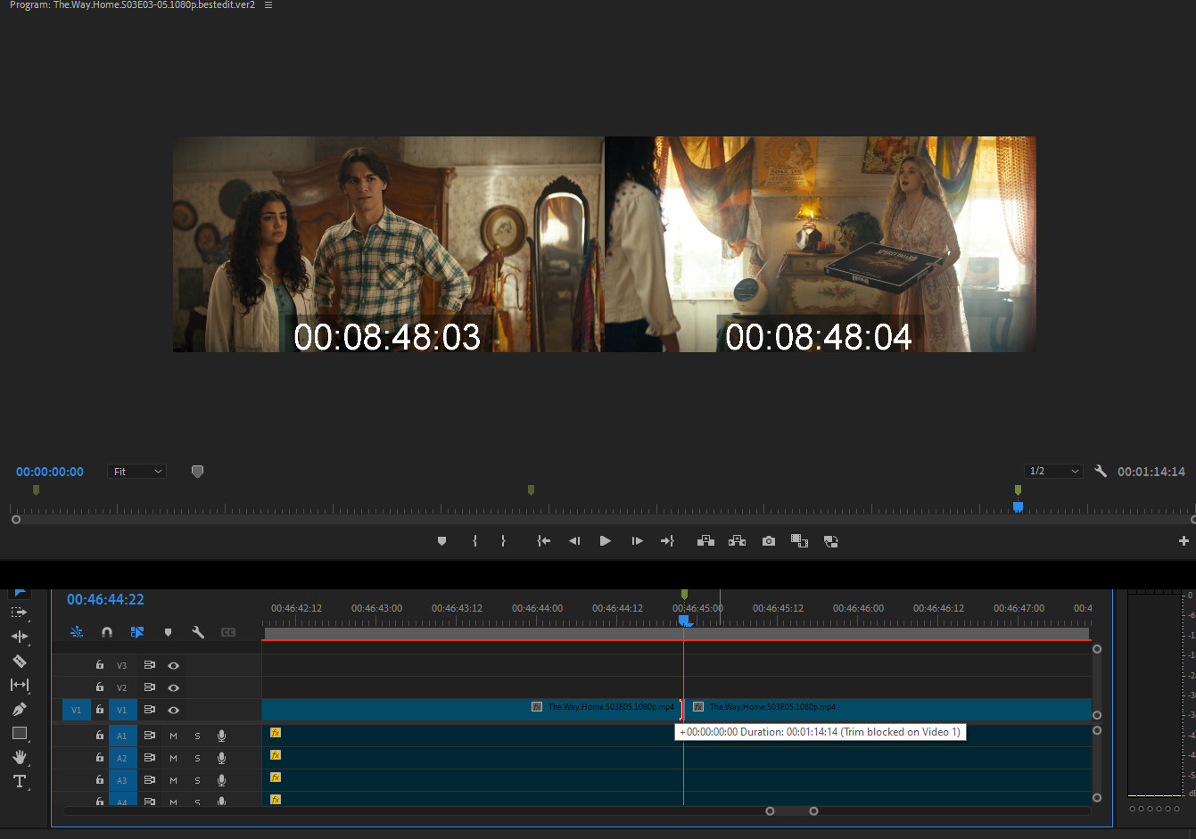Open Program panel hamburger menu
This screenshot has width=1196, height=839.
coord(268,5)
